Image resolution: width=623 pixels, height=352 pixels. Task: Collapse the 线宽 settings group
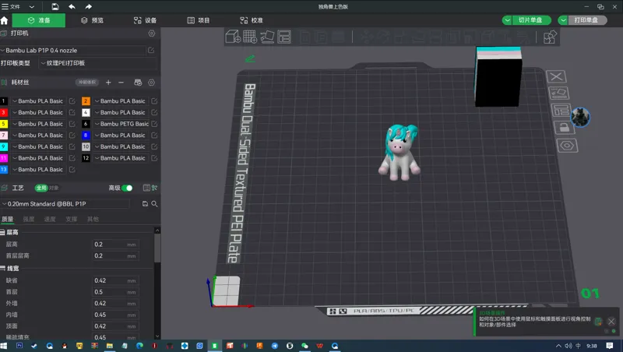9,268
